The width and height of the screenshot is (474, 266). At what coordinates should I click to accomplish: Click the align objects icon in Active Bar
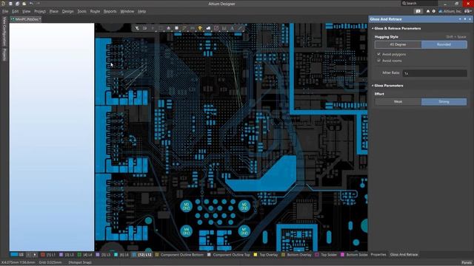pyautogui.click(x=168, y=28)
